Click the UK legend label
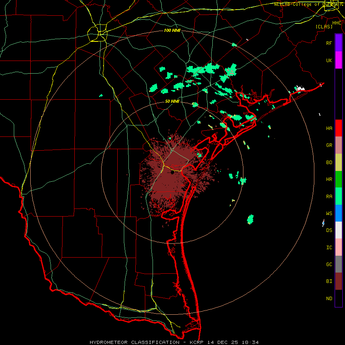This screenshot has height=345, width=345. [329, 60]
